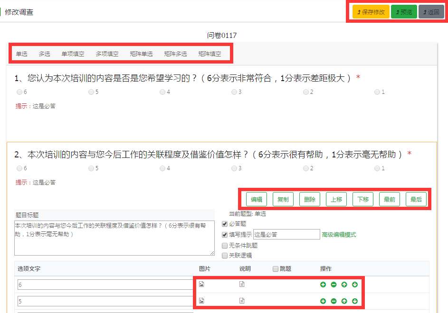Choose the 矩阵填空 question type
Viewport: 448px width, 313px height.
tap(210, 54)
